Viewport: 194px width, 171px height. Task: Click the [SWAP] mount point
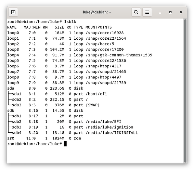pyautogui.click(x=93, y=105)
